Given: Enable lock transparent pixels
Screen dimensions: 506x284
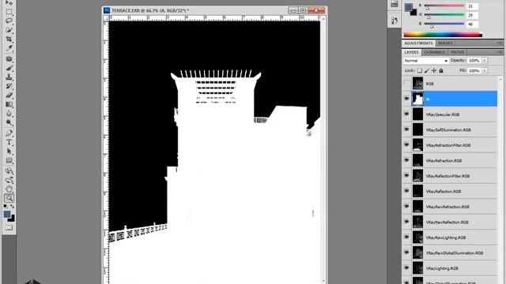Looking at the screenshot, I should tap(420, 70).
